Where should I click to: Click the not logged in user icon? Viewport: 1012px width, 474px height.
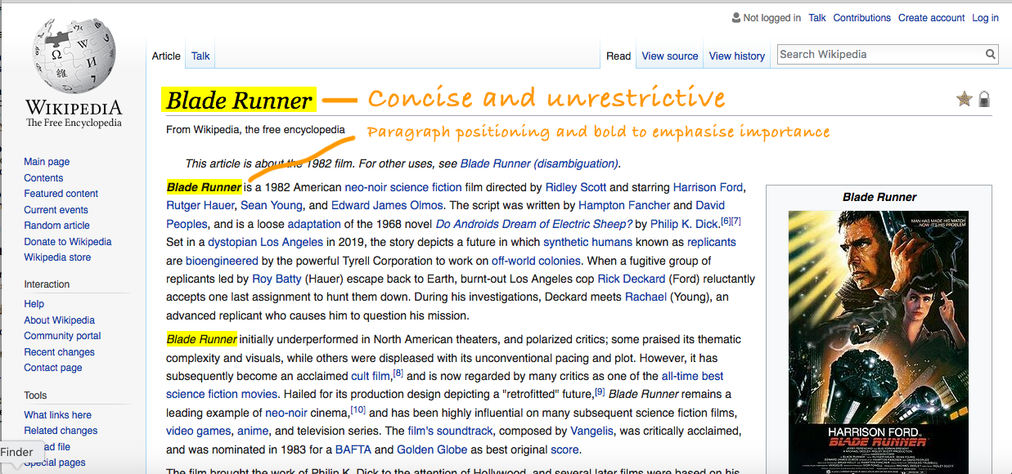[735, 18]
